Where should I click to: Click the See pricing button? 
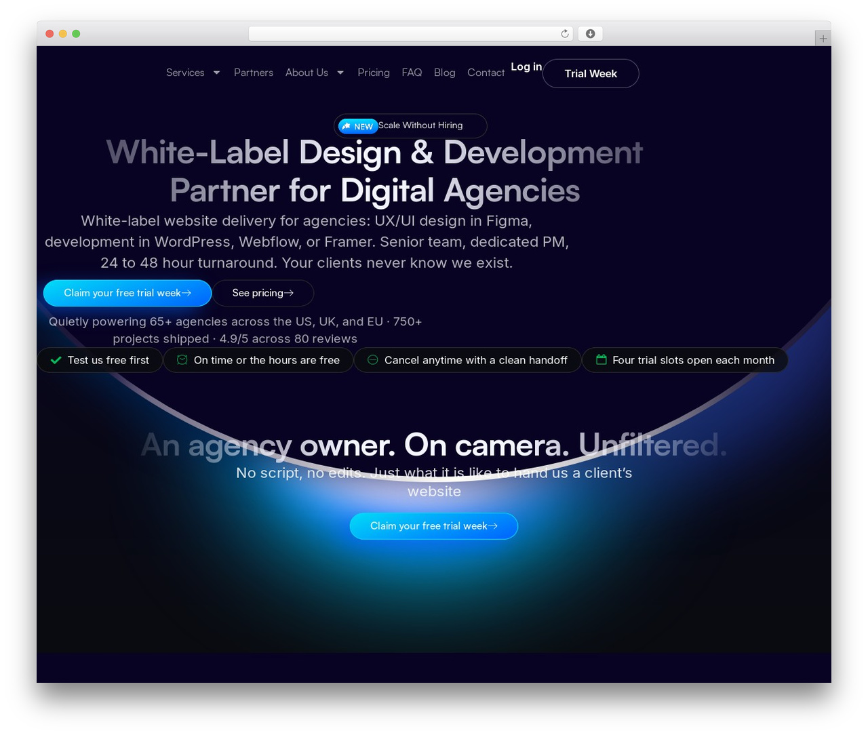click(x=263, y=293)
